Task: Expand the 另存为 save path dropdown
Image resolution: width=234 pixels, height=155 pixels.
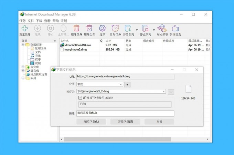Action: pyautogui.click(x=163, y=92)
